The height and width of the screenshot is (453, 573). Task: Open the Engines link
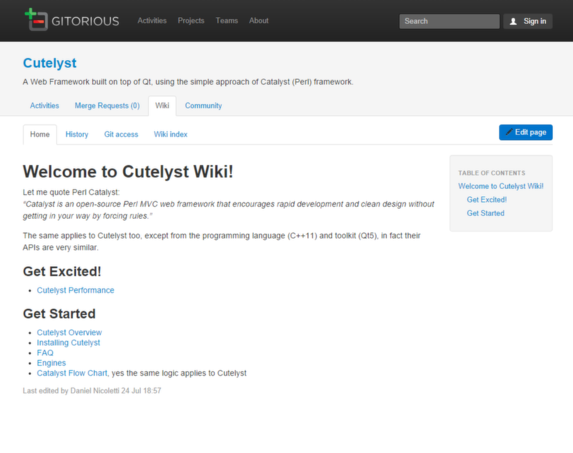tap(51, 363)
